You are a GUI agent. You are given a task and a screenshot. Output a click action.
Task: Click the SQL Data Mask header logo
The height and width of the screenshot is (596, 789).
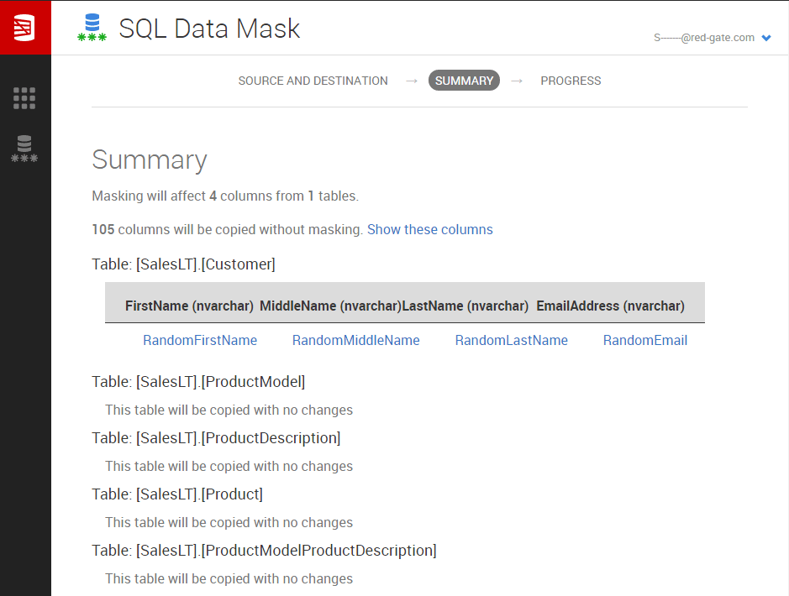92,28
